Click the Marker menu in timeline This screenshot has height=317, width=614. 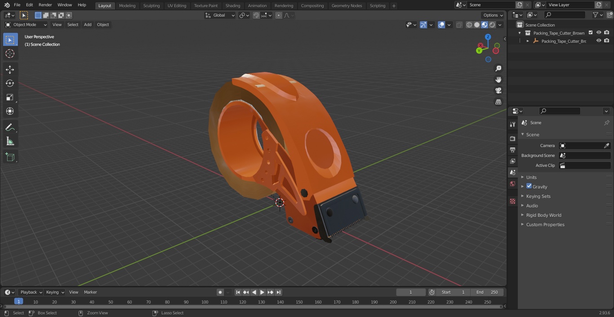pyautogui.click(x=90, y=292)
